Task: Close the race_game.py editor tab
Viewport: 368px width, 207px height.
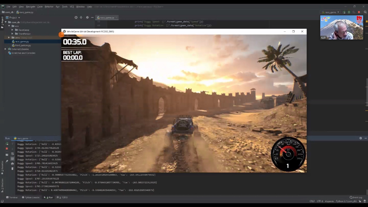Action: click(x=116, y=18)
